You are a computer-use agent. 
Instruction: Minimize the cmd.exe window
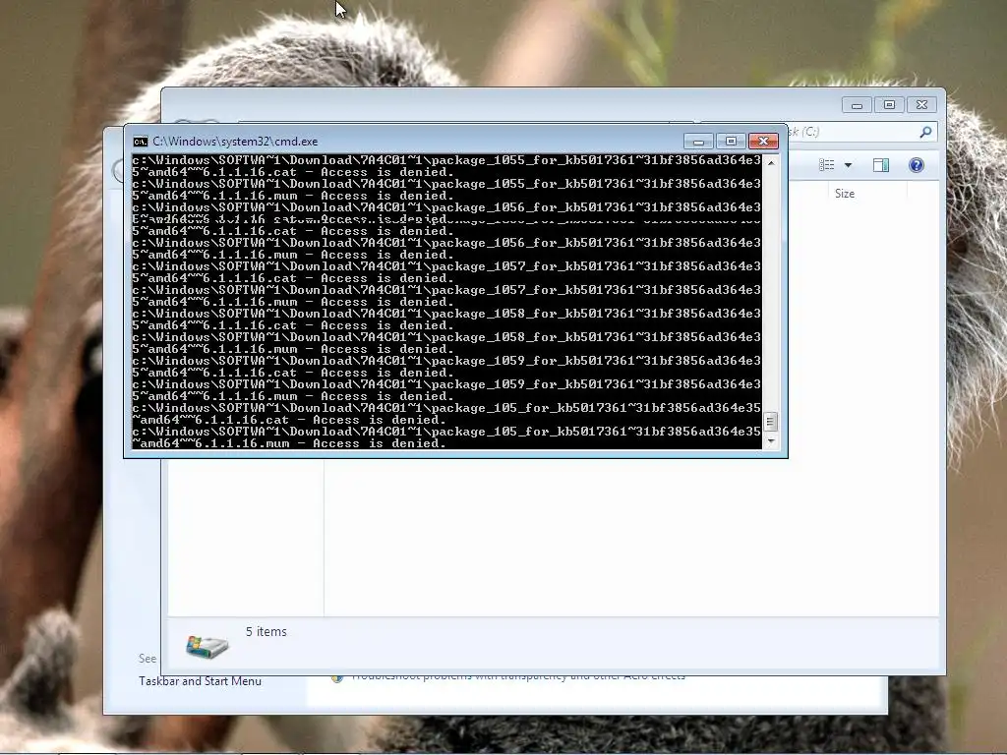pos(698,142)
